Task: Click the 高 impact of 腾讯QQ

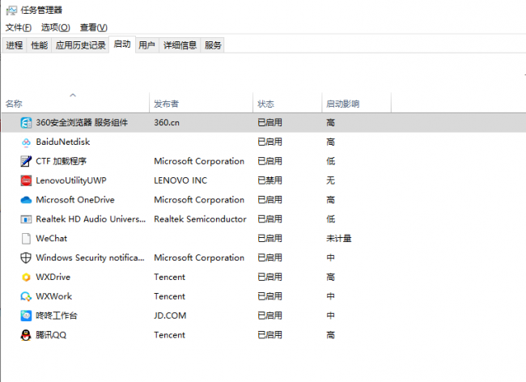Action: [330, 335]
